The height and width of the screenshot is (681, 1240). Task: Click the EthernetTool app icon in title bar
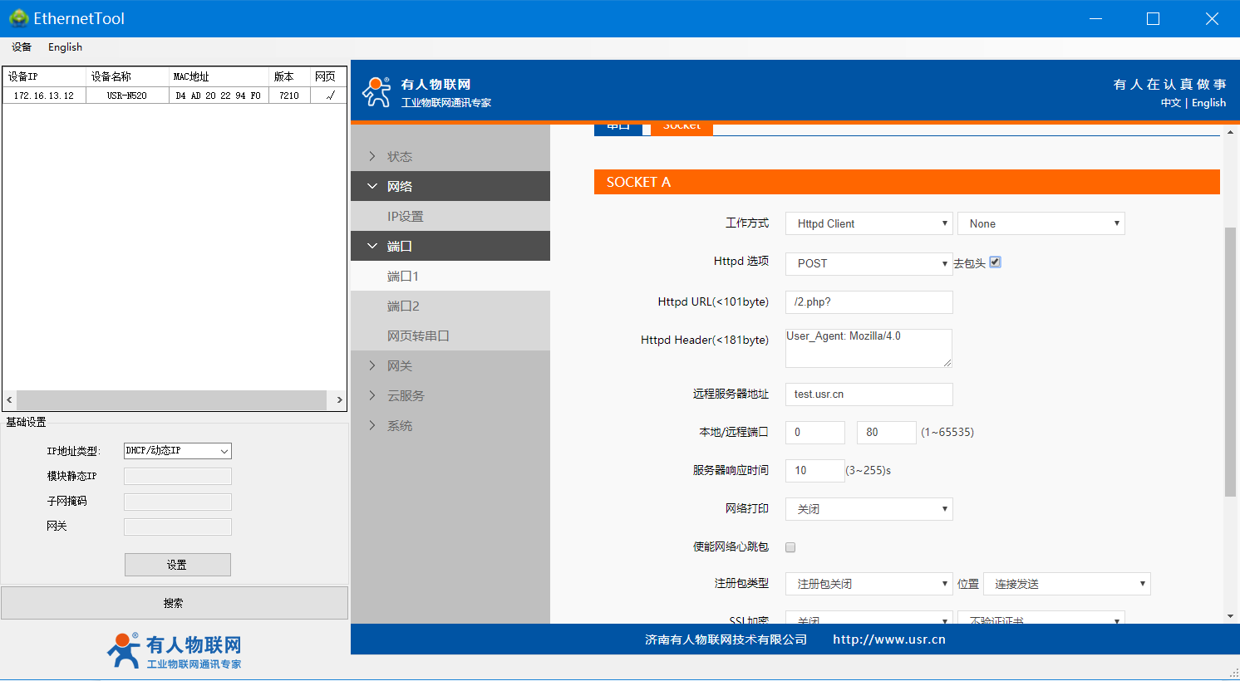pyautogui.click(x=18, y=18)
